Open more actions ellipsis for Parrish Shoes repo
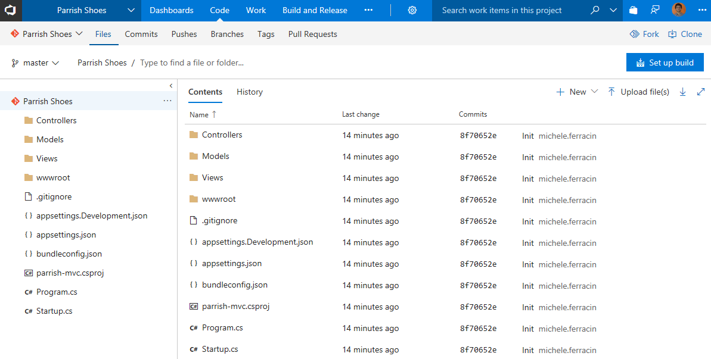 167,101
